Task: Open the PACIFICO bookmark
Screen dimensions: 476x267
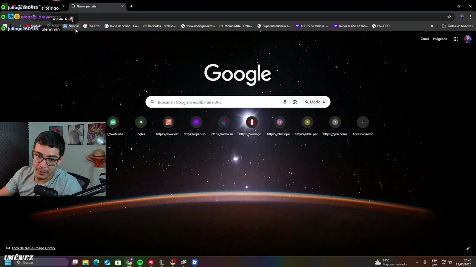Action: pos(381,26)
